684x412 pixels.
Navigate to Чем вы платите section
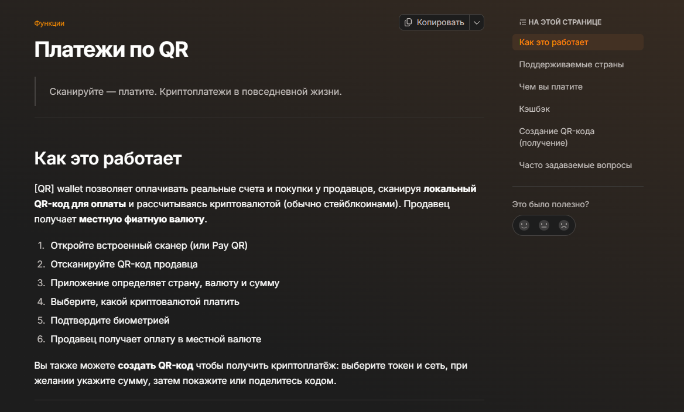[550, 87]
